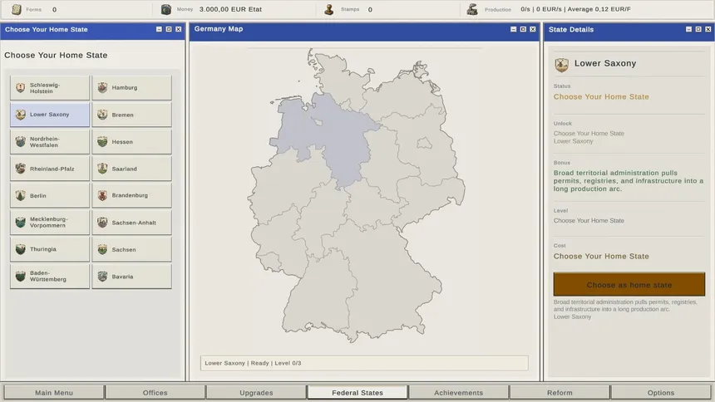Click the Berlin crest icon
Image resolution: width=715 pixels, height=402 pixels.
point(21,195)
